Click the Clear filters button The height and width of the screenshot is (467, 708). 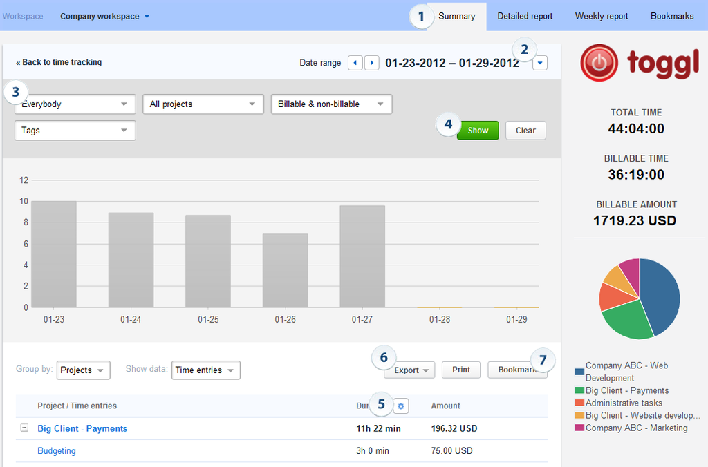[x=525, y=131]
